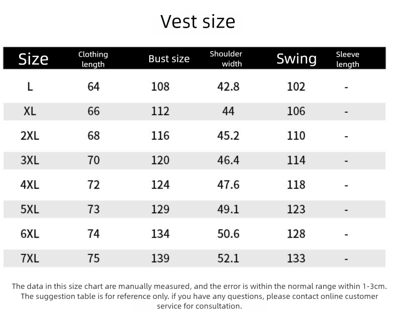Click the Shoulder width column header
The height and width of the screenshot is (317, 396).
coord(226,59)
